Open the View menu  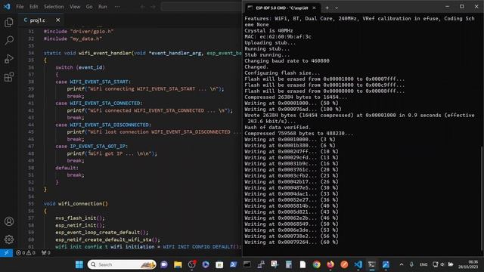[x=75, y=7]
